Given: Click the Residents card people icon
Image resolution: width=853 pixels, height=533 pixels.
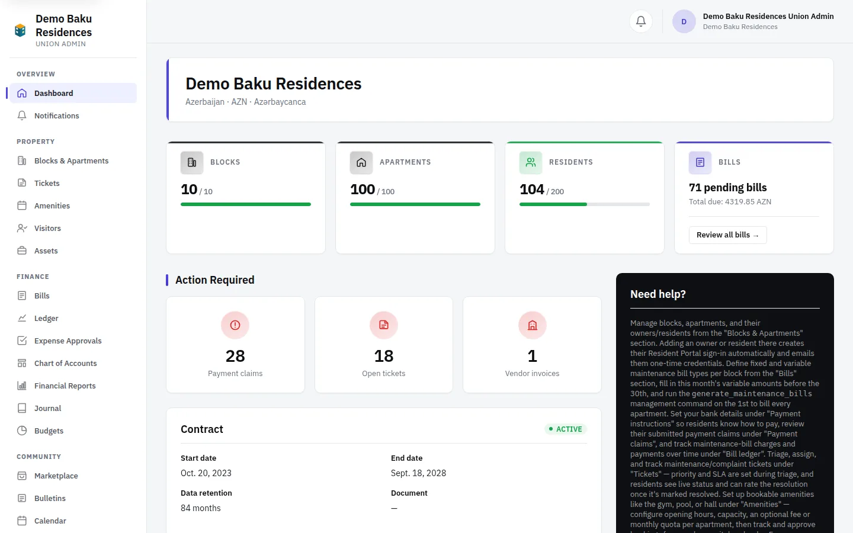Looking at the screenshot, I should click(x=531, y=162).
